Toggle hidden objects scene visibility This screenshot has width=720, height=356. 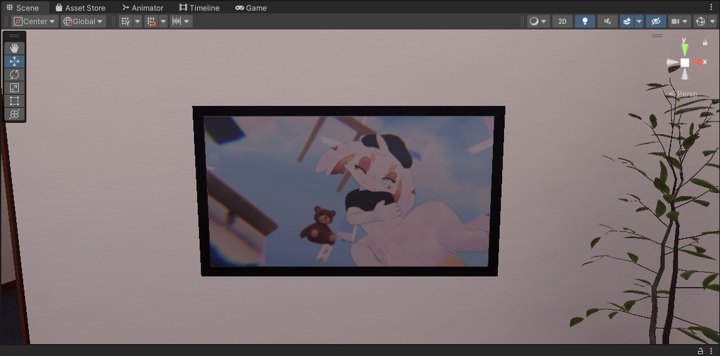[x=656, y=21]
